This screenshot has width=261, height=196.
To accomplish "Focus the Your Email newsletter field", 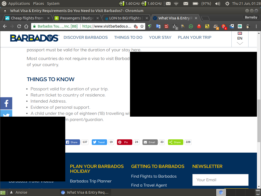I will (220, 180).
